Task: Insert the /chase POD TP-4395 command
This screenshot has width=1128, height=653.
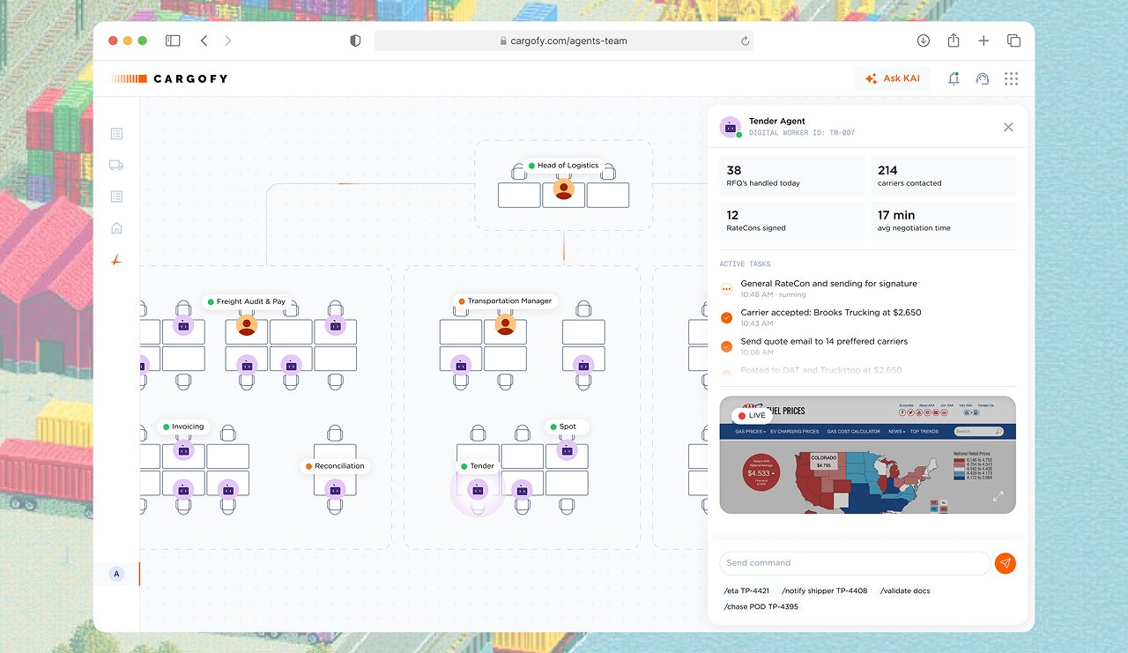Action: point(761,607)
